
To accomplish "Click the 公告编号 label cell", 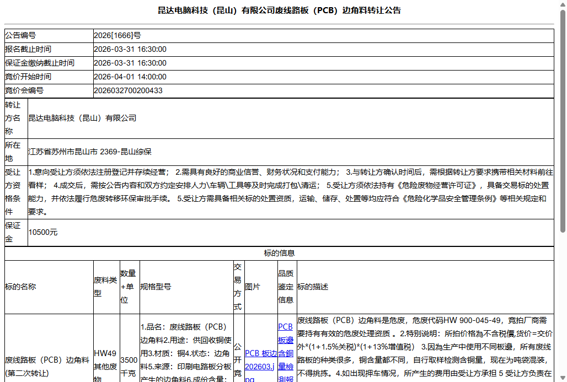I will tap(20, 35).
